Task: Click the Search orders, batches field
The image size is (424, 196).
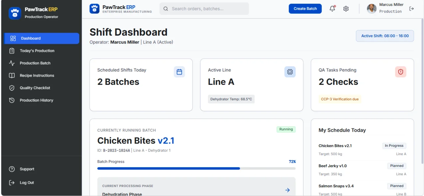Action: tap(204, 9)
